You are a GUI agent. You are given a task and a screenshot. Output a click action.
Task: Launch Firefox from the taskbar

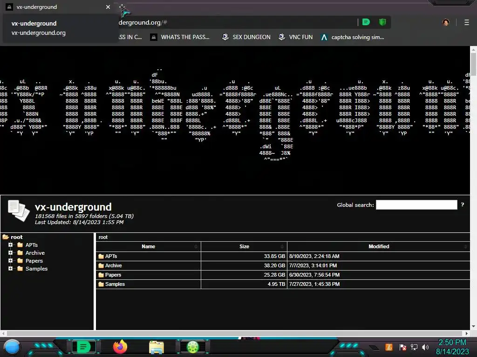coord(120,347)
